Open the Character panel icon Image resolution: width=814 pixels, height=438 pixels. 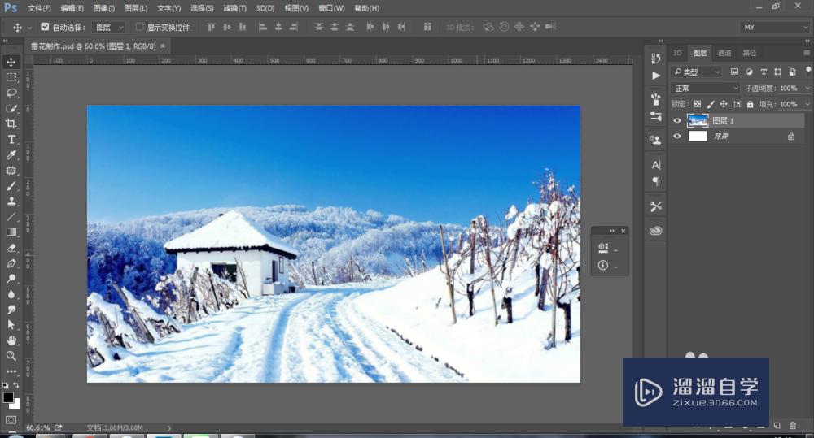click(x=655, y=165)
